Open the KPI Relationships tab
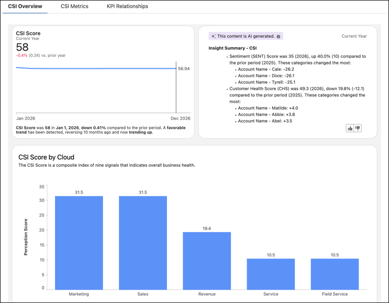 (x=127, y=6)
